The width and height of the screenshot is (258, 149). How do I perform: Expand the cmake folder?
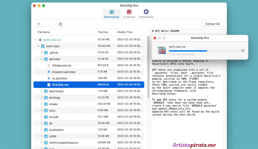coord(41,104)
